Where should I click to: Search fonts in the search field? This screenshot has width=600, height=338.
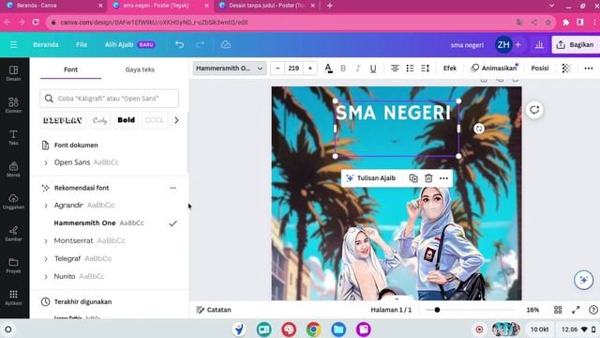click(109, 99)
